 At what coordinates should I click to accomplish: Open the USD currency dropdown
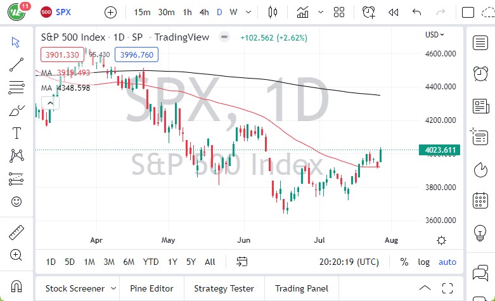[435, 35]
